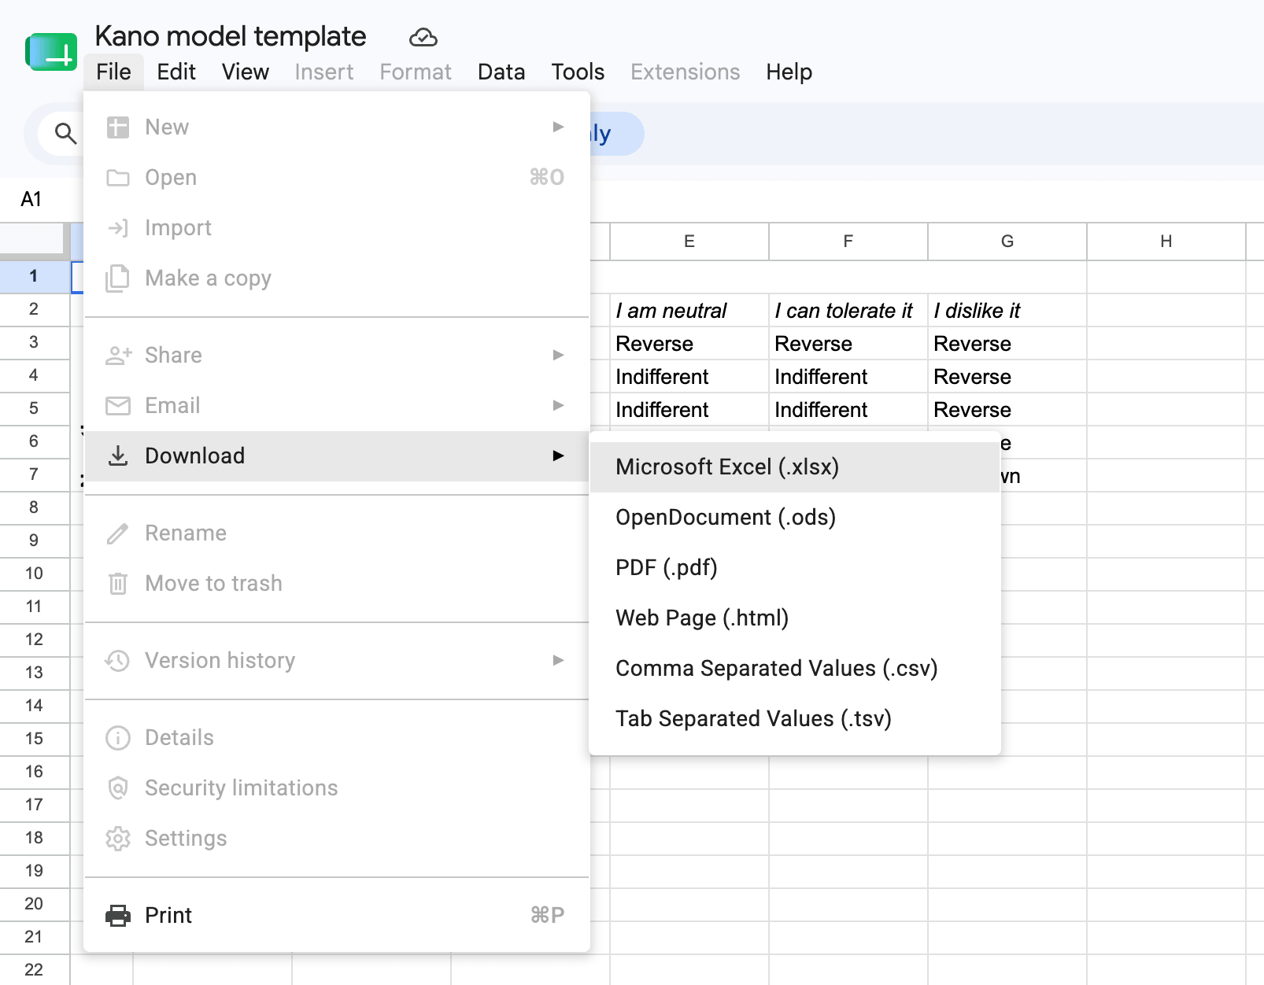Open the Help menu
Viewport: 1264px width, 985px height.
coord(789,72)
